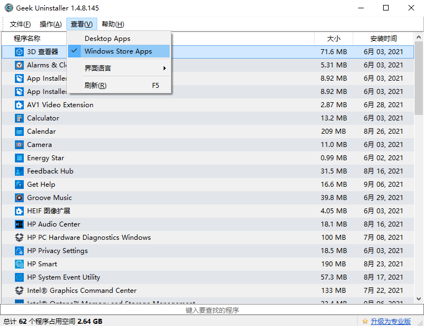Click the Camera row name
Viewport: 424px width, 326px height.
click(x=39, y=145)
